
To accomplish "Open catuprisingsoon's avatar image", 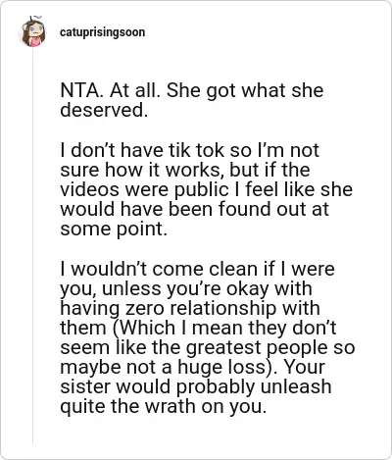I will pos(33,32).
